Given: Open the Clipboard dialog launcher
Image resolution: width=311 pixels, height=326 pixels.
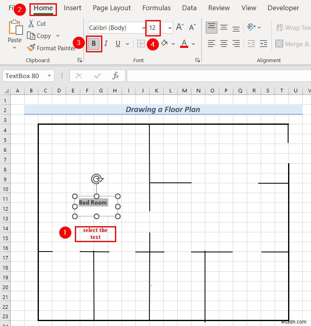Looking at the screenshot, I should click(80, 60).
